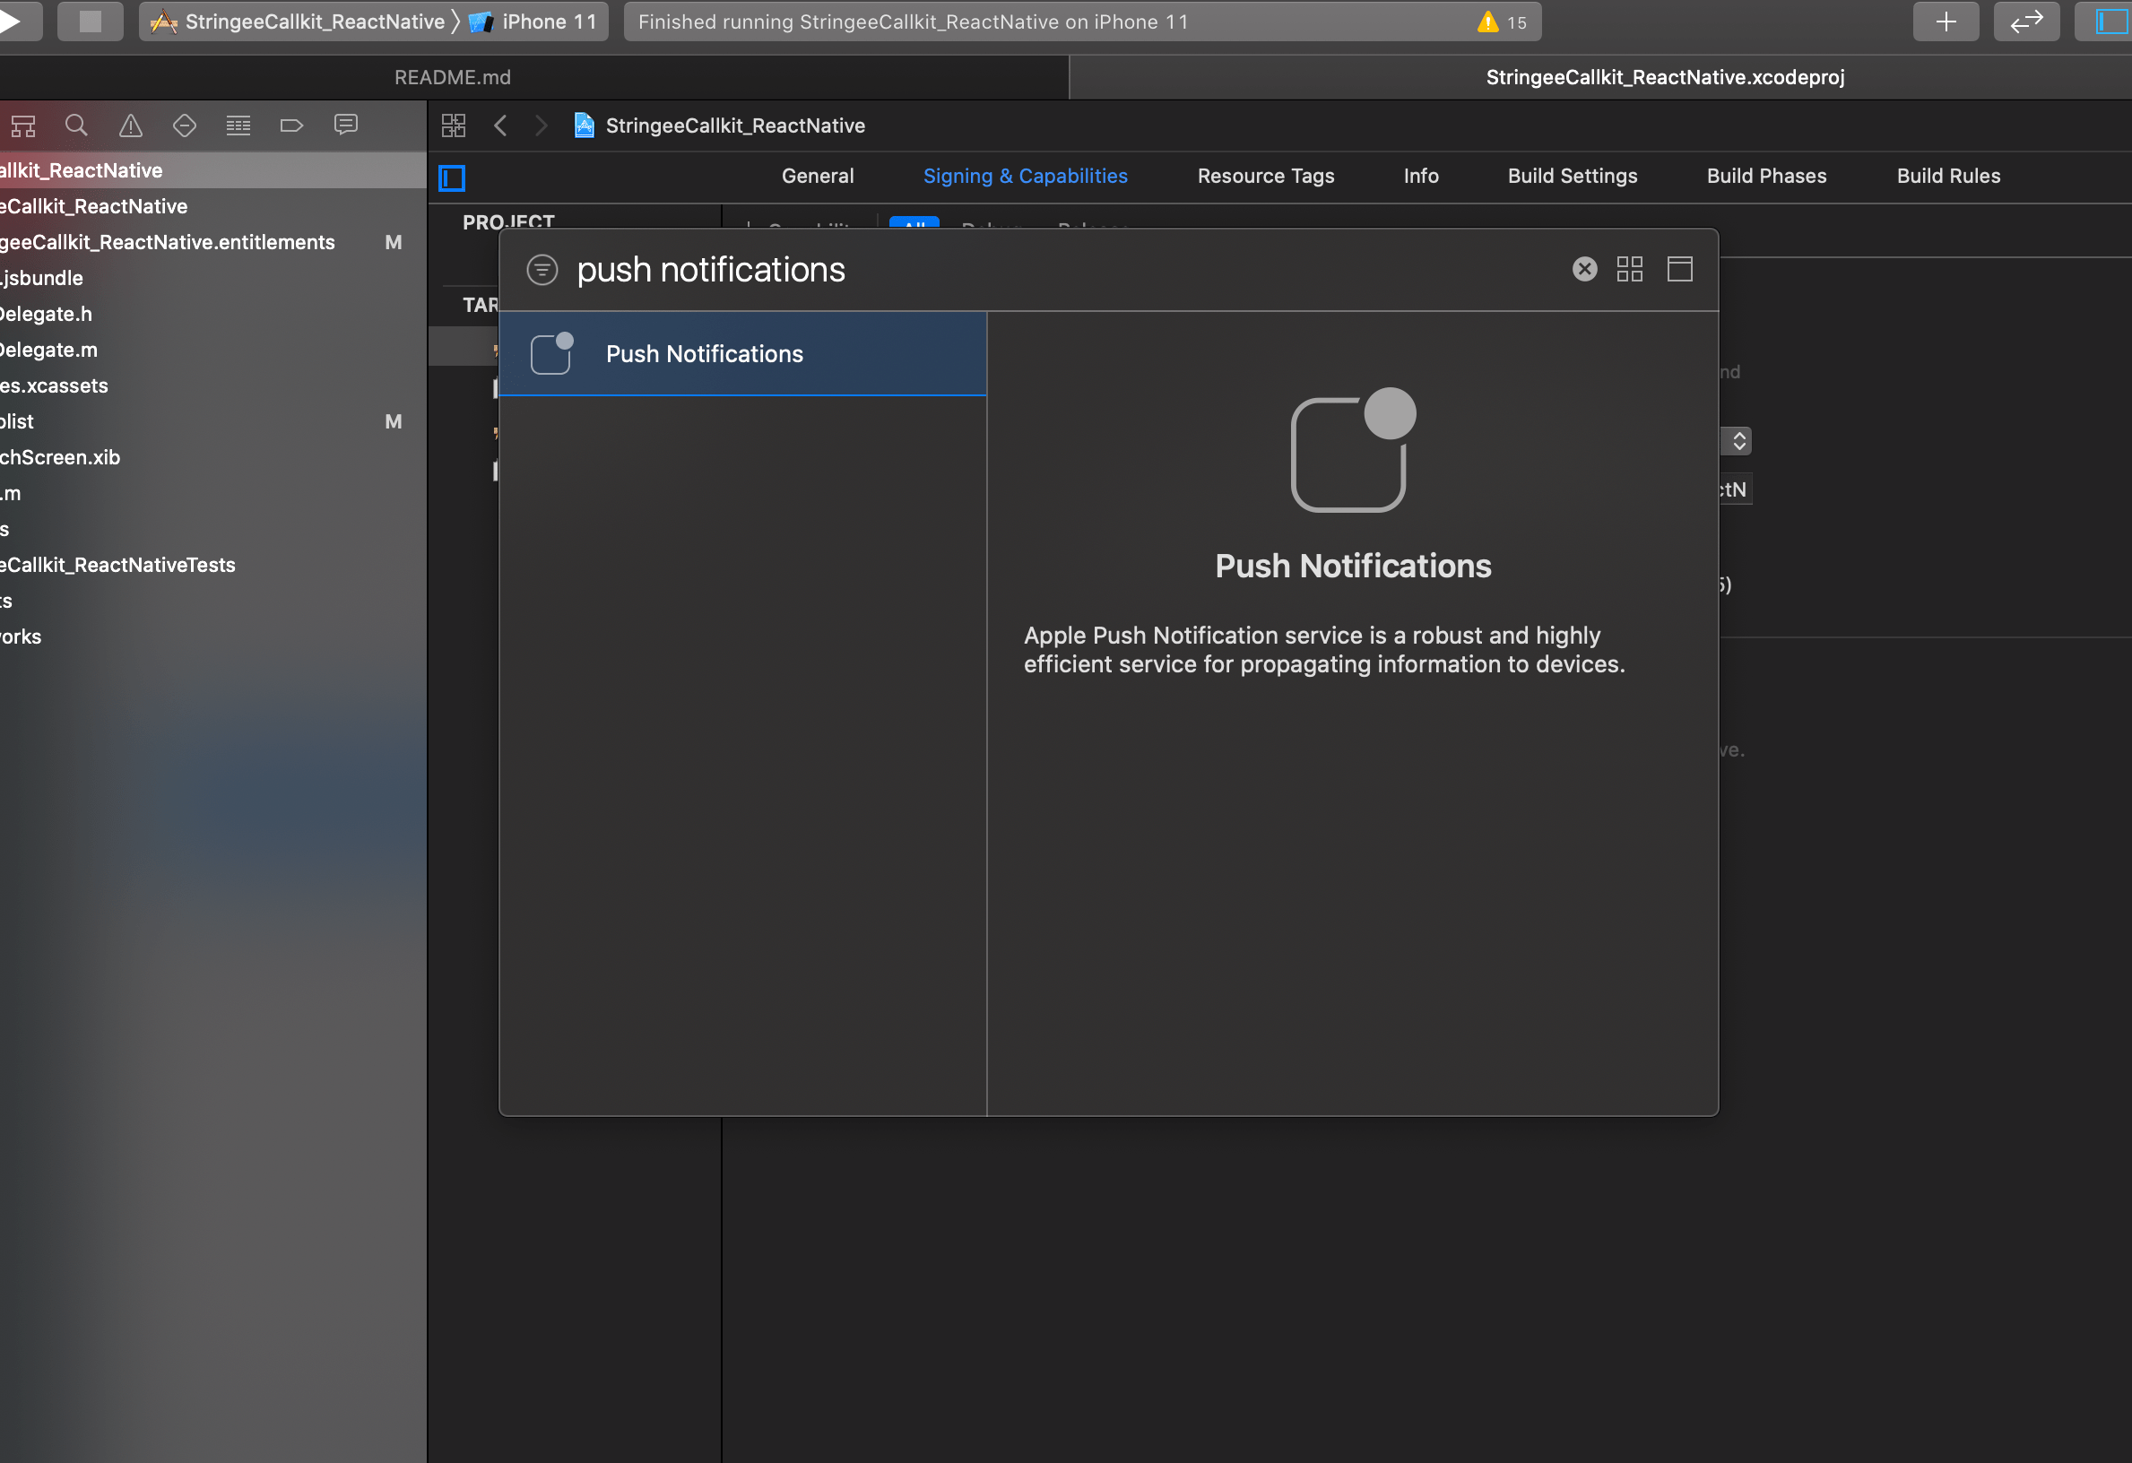Open the Build Settings tab
This screenshot has width=2132, height=1463.
(x=1572, y=176)
